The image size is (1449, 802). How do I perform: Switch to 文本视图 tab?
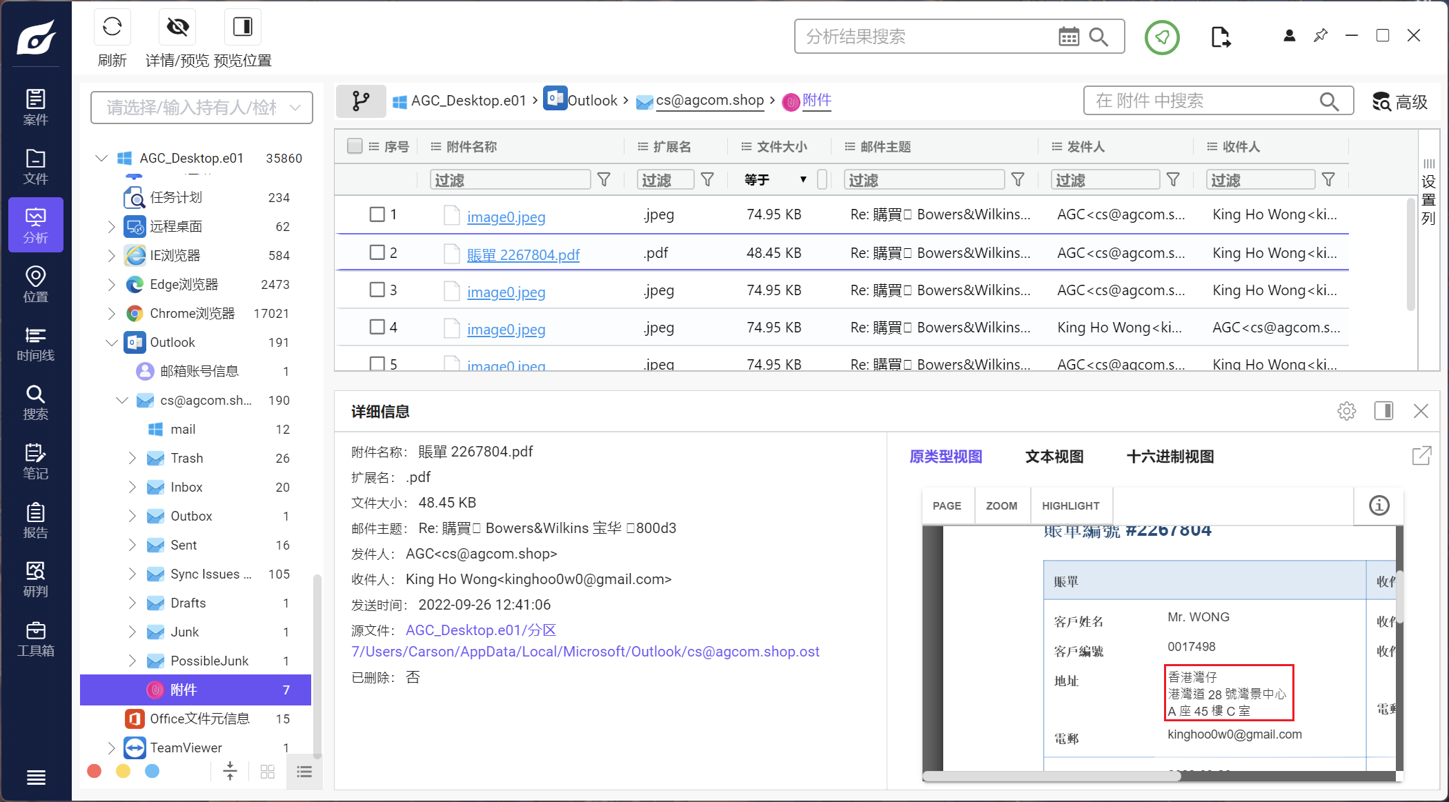click(x=1054, y=457)
